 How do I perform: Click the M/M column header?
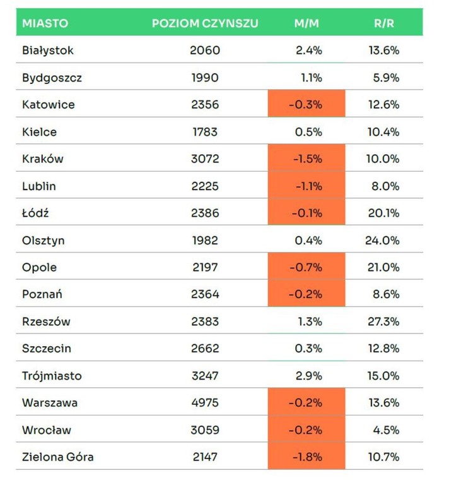click(x=306, y=23)
